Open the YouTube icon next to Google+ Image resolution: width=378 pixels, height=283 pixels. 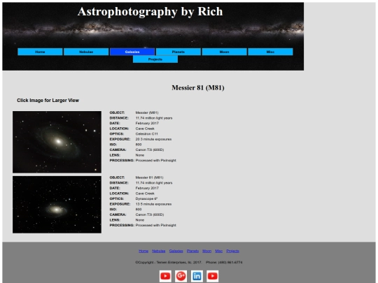click(x=165, y=276)
